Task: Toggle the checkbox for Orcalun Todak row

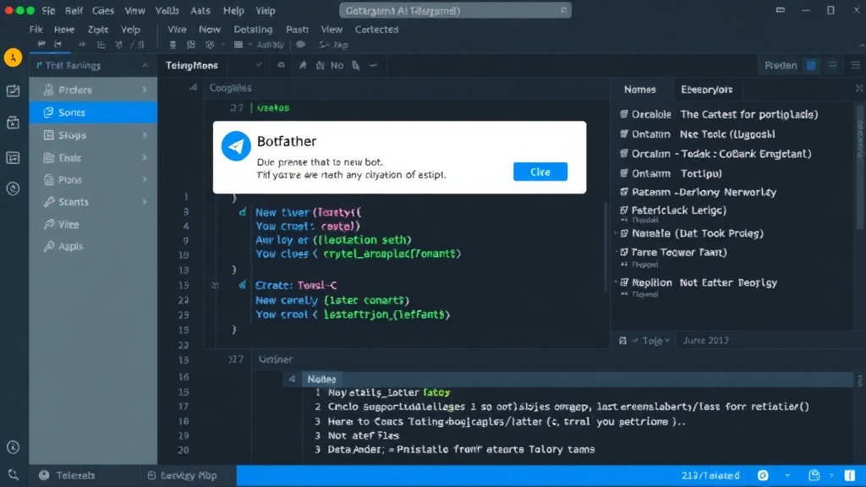Action: (623, 154)
